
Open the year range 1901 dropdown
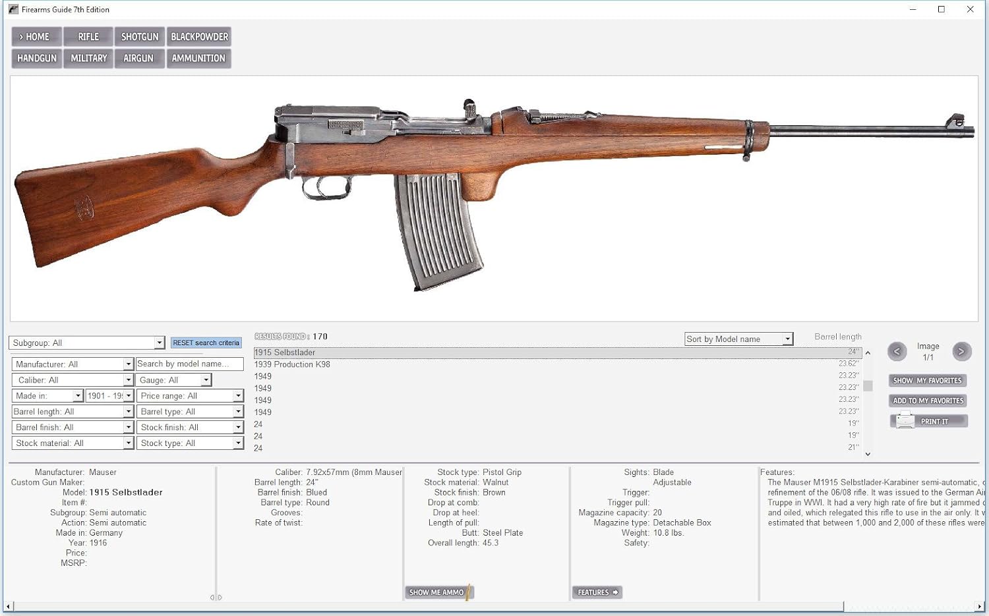tap(109, 396)
